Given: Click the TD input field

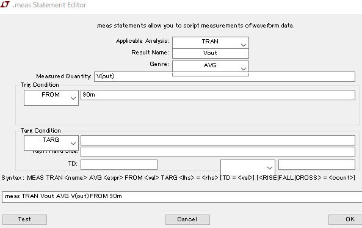Looking at the screenshot, I should pos(119,164).
